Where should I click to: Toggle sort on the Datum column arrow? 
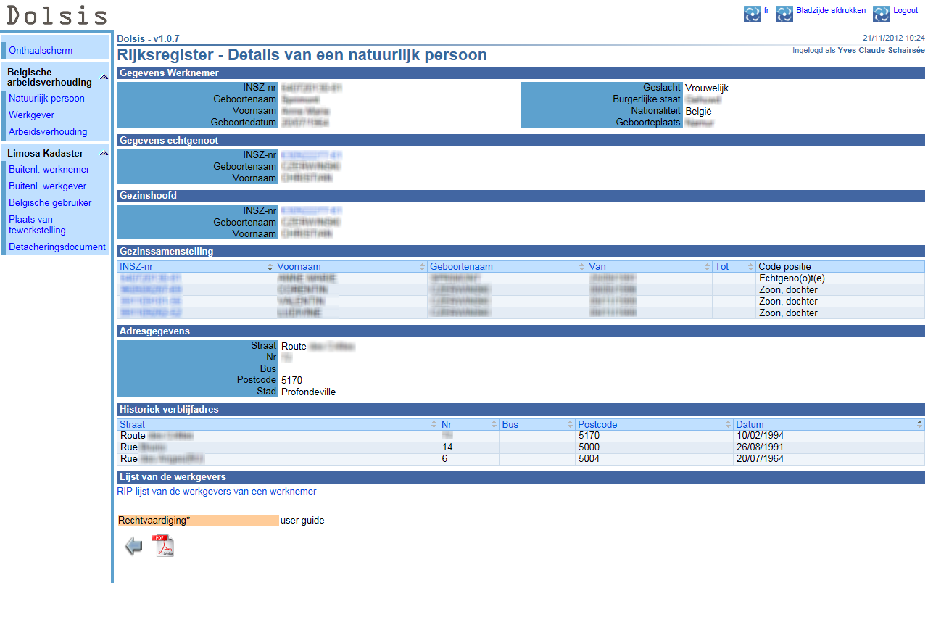click(x=920, y=424)
